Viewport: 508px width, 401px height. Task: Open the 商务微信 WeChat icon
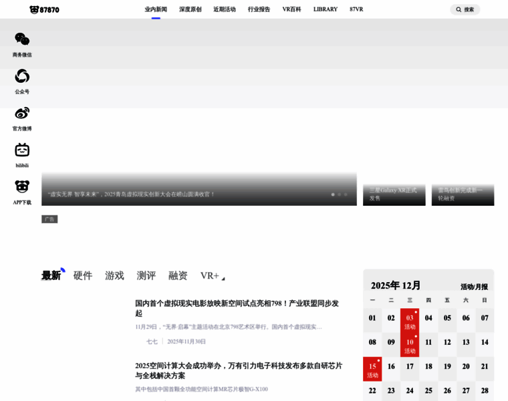pos(22,39)
